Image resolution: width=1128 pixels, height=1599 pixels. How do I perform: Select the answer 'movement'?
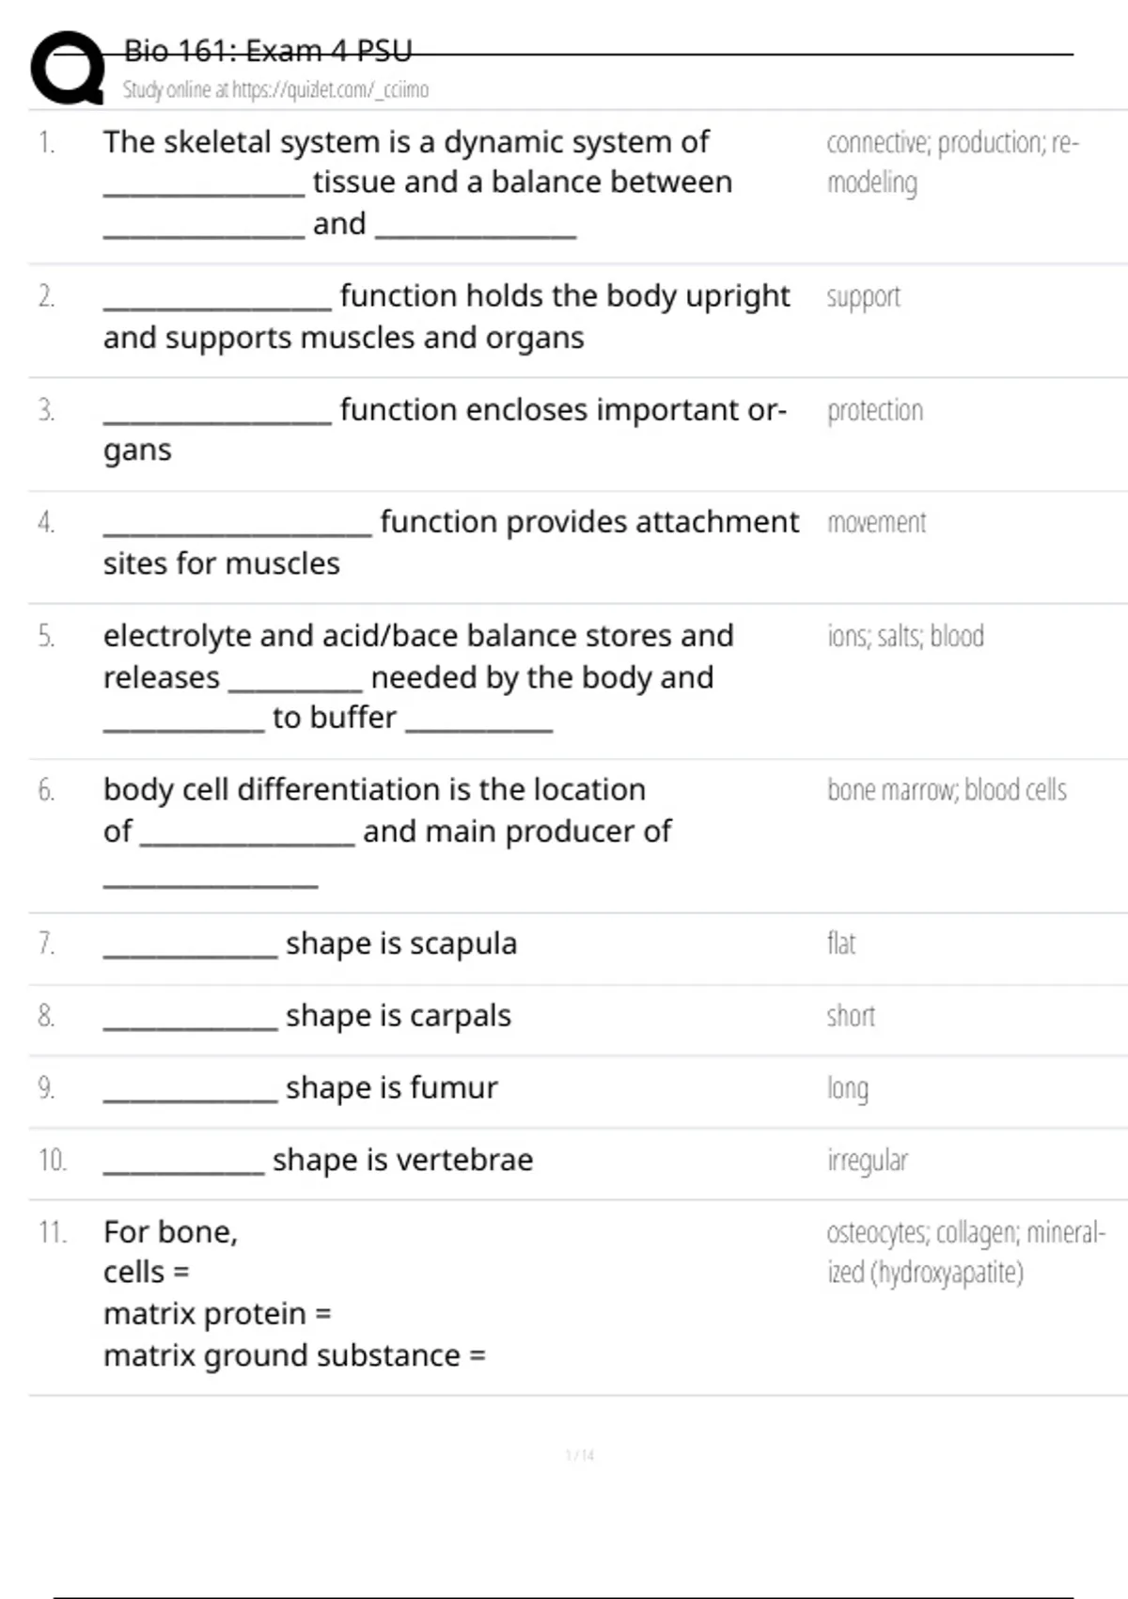click(876, 523)
